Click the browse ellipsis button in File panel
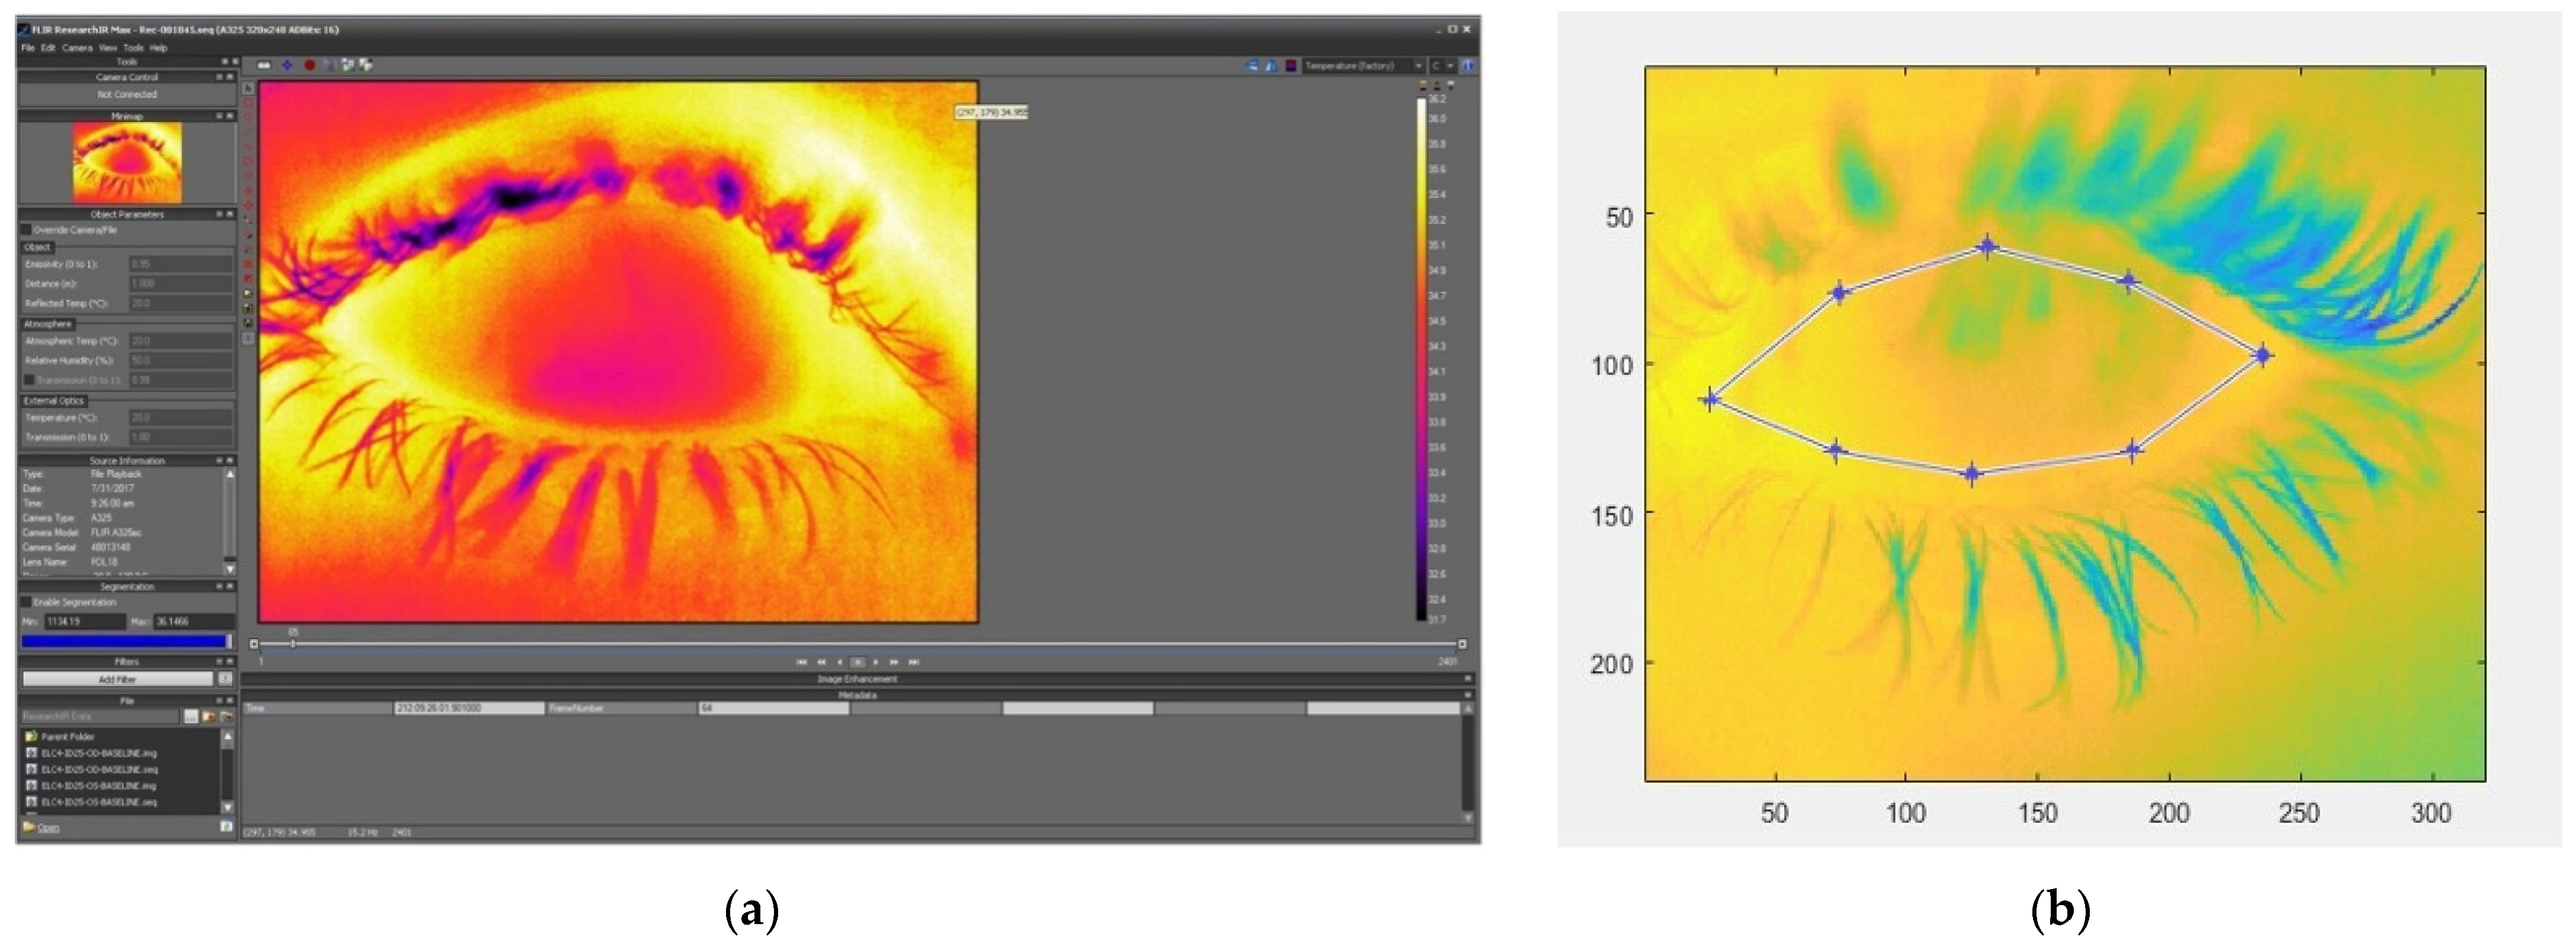Image resolution: width=2576 pixels, height=946 pixels. [x=191, y=717]
